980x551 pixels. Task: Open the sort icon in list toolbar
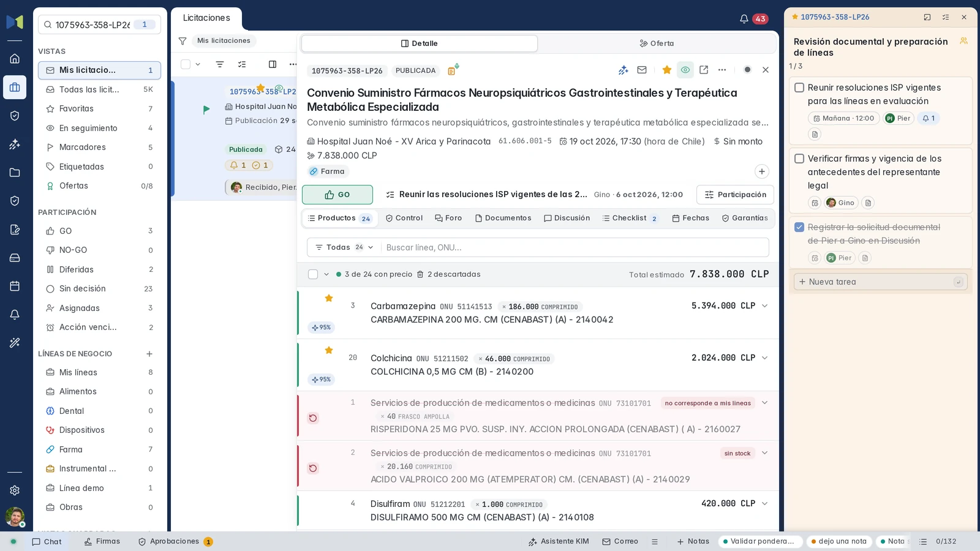pos(220,64)
